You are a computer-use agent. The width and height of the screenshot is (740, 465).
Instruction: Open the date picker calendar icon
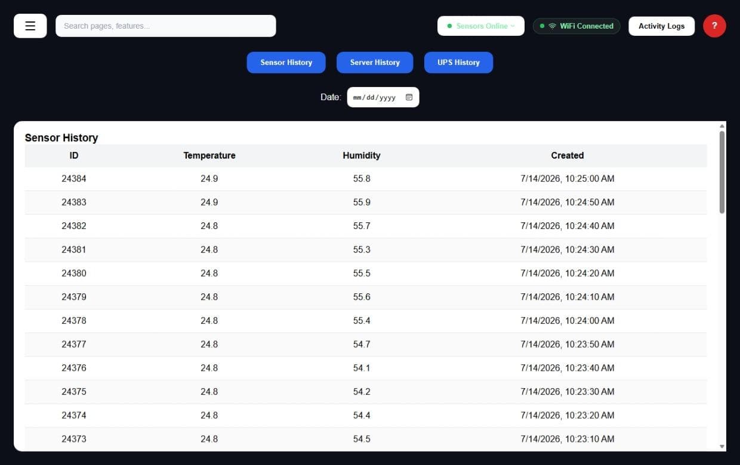click(409, 97)
